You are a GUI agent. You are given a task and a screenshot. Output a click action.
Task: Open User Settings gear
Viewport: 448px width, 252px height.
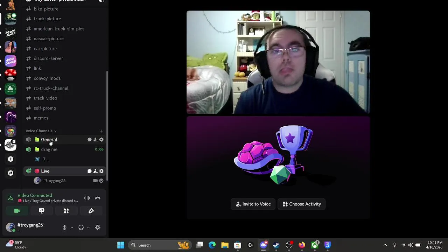[98, 227]
